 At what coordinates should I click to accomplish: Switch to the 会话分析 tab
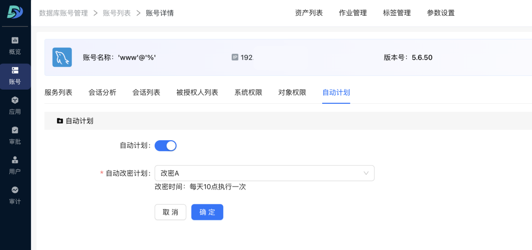[x=102, y=93]
